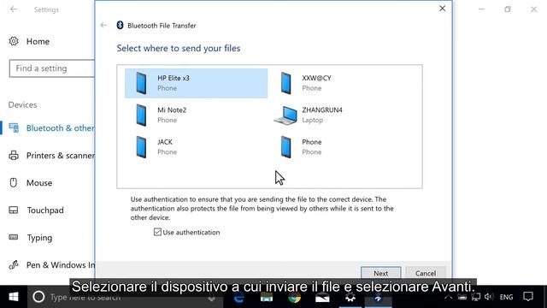Click the touchpad icon in sidebar
The image size is (547, 308).
14,210
